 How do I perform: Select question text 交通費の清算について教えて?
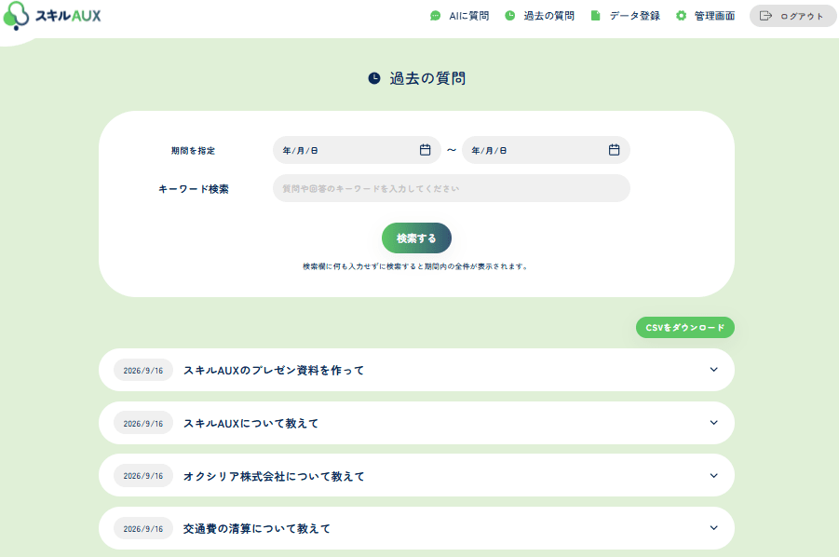tap(257, 529)
